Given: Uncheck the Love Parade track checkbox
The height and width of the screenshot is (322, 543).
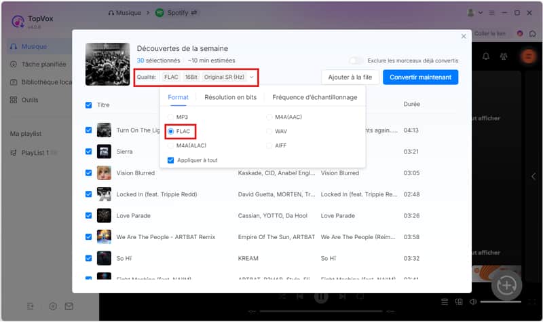Looking at the screenshot, I should (89, 215).
